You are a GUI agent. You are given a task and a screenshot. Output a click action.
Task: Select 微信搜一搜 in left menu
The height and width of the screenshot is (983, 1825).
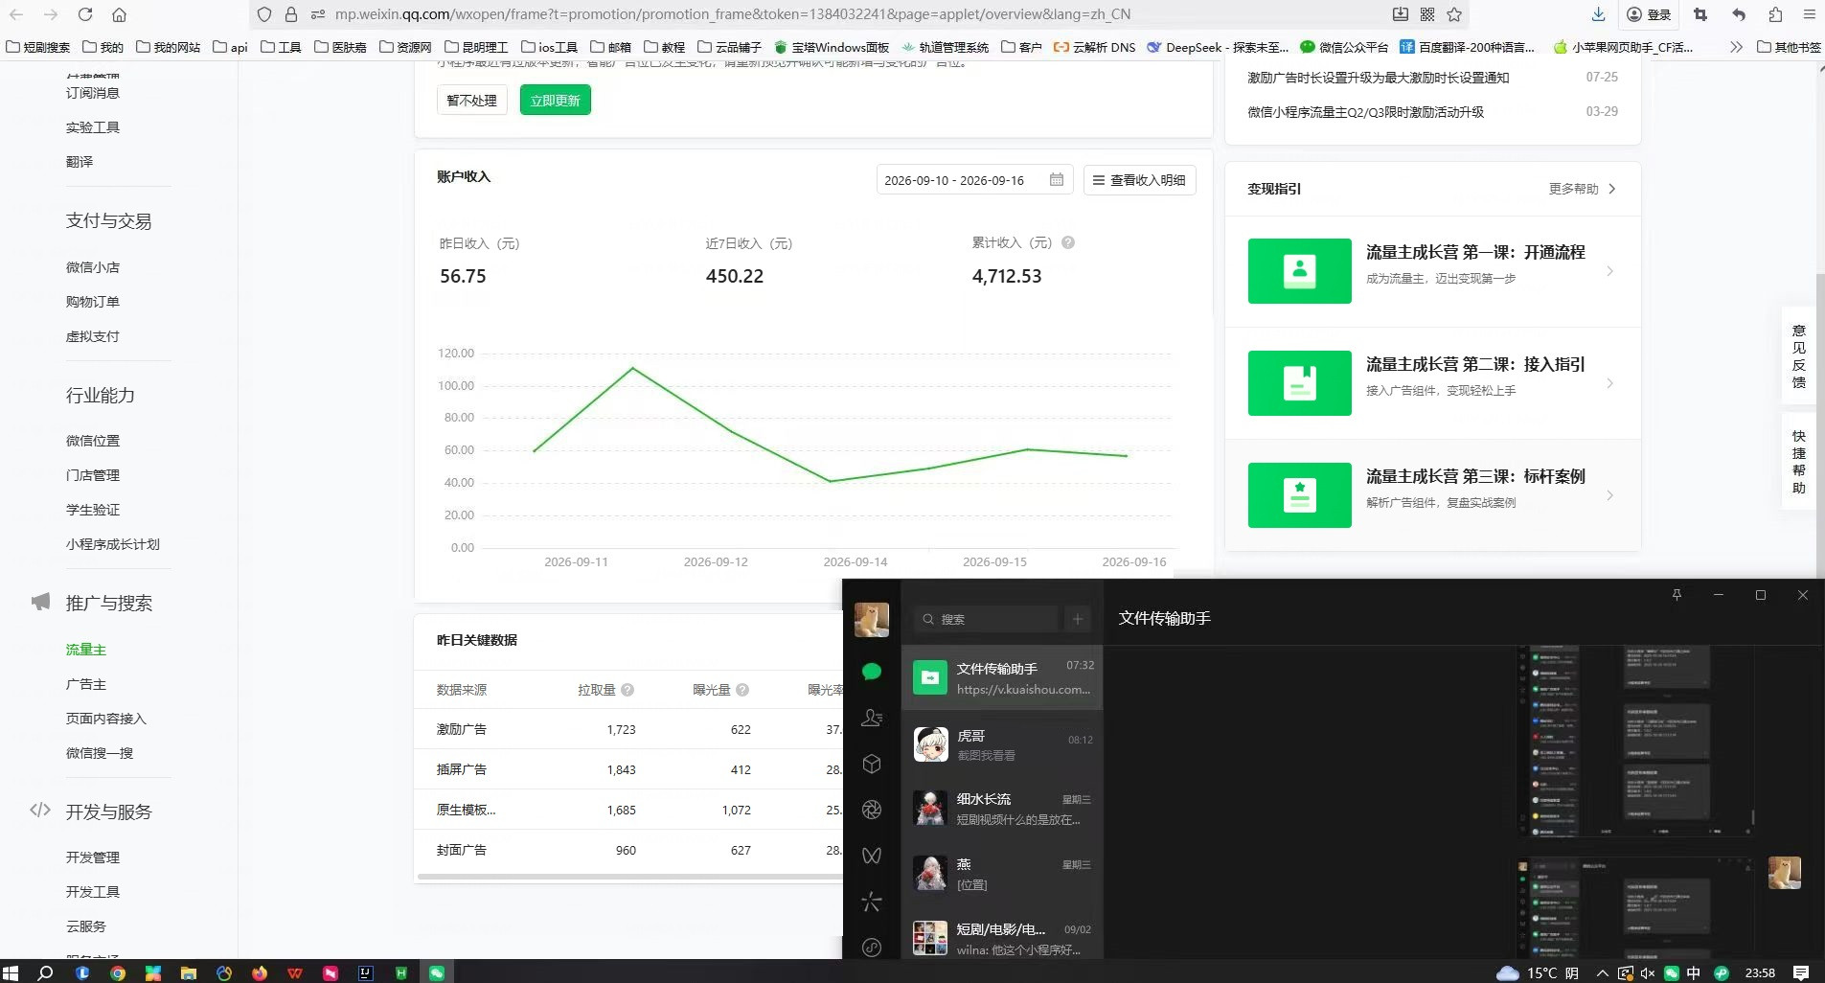click(100, 753)
